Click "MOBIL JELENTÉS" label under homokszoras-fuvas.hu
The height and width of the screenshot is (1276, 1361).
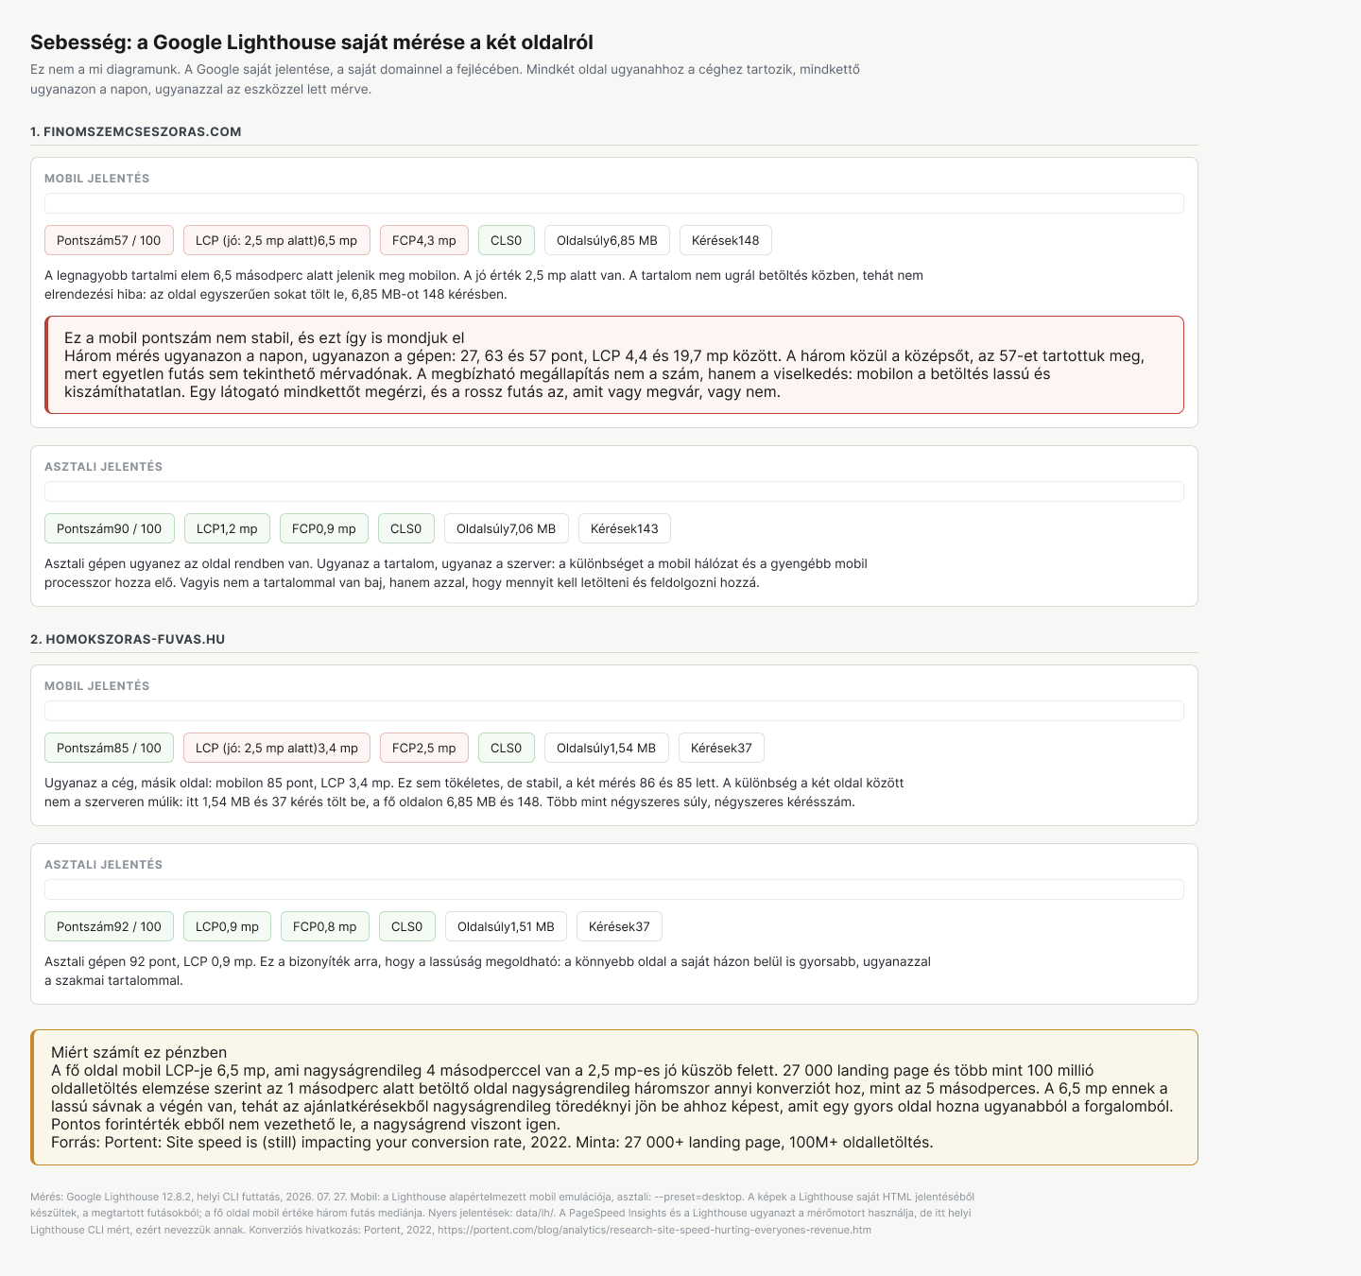tap(97, 686)
